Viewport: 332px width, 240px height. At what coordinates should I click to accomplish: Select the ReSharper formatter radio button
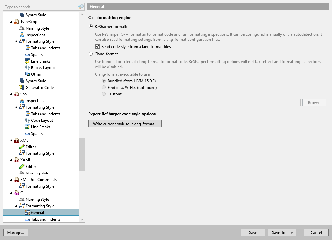coord(91,26)
